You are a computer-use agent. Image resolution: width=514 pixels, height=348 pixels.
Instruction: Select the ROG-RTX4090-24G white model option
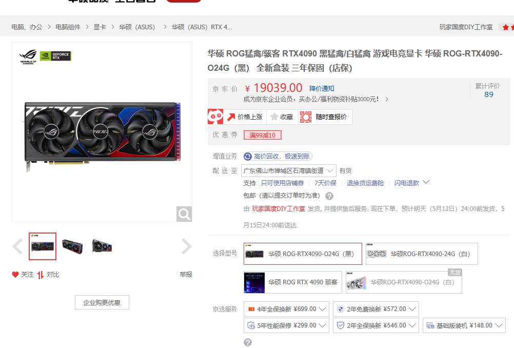point(422,254)
